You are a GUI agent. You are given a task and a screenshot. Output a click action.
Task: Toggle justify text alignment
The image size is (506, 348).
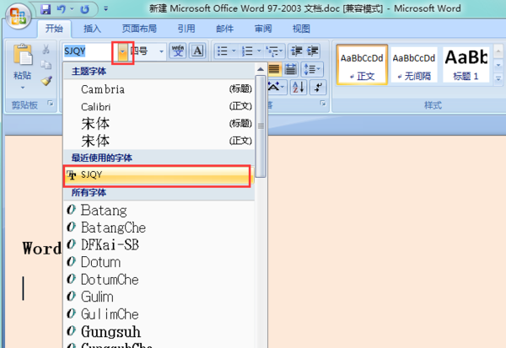(x=275, y=69)
